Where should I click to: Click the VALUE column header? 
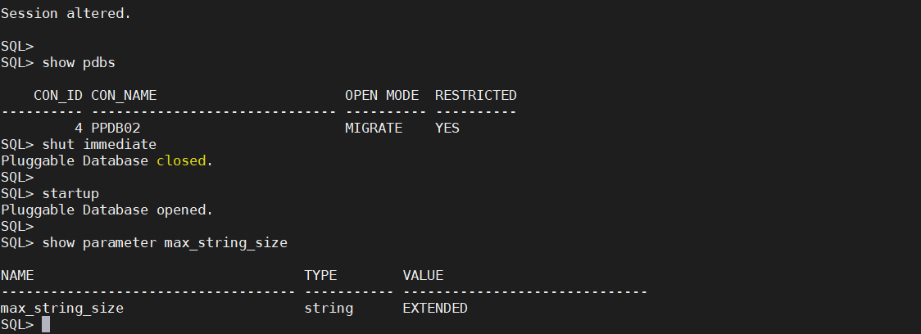pos(423,275)
